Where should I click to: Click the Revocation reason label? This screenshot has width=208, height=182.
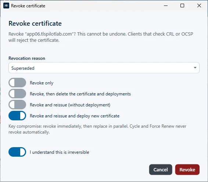pyautogui.click(x=27, y=58)
